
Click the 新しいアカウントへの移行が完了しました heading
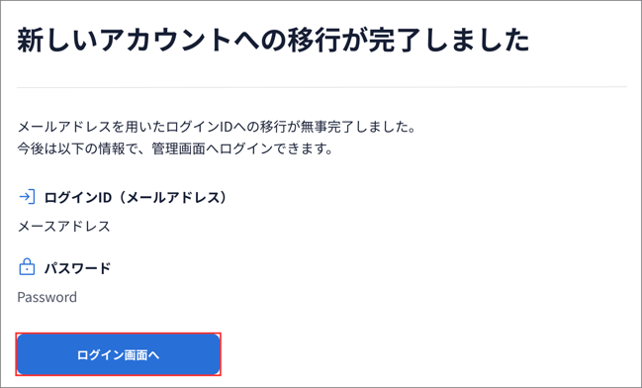pyautogui.click(x=273, y=41)
